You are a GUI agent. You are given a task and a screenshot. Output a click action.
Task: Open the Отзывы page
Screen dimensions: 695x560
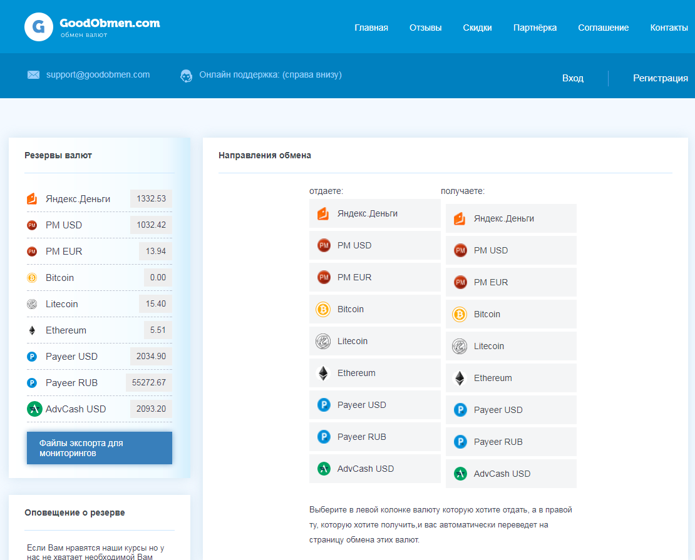(x=426, y=28)
